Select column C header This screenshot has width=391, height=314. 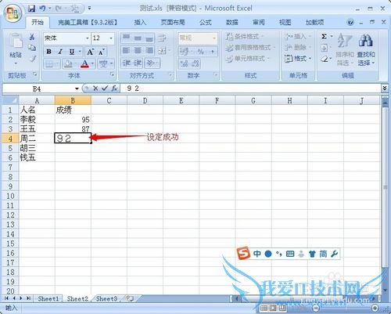[109, 100]
